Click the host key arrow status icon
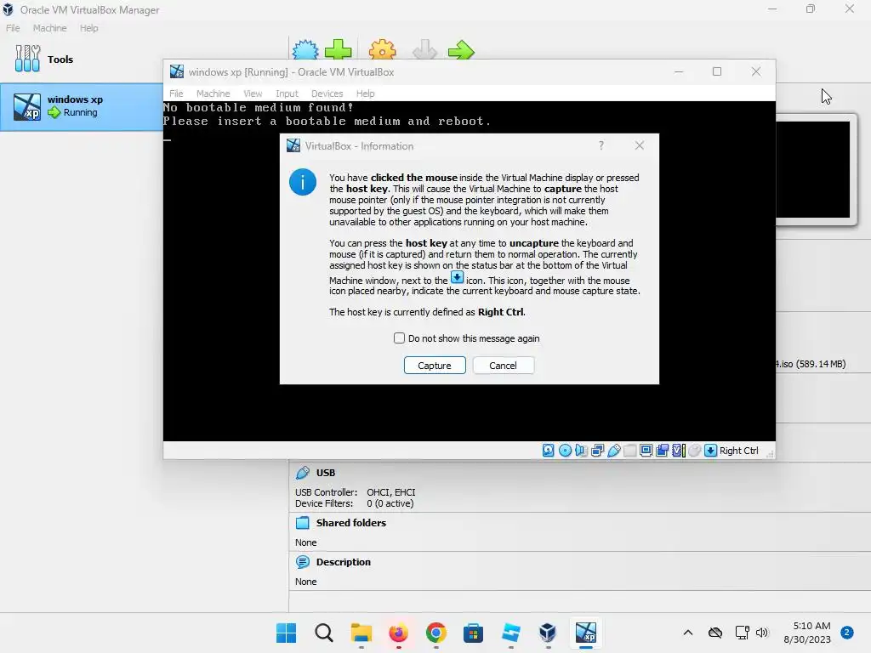The width and height of the screenshot is (871, 653). point(710,451)
